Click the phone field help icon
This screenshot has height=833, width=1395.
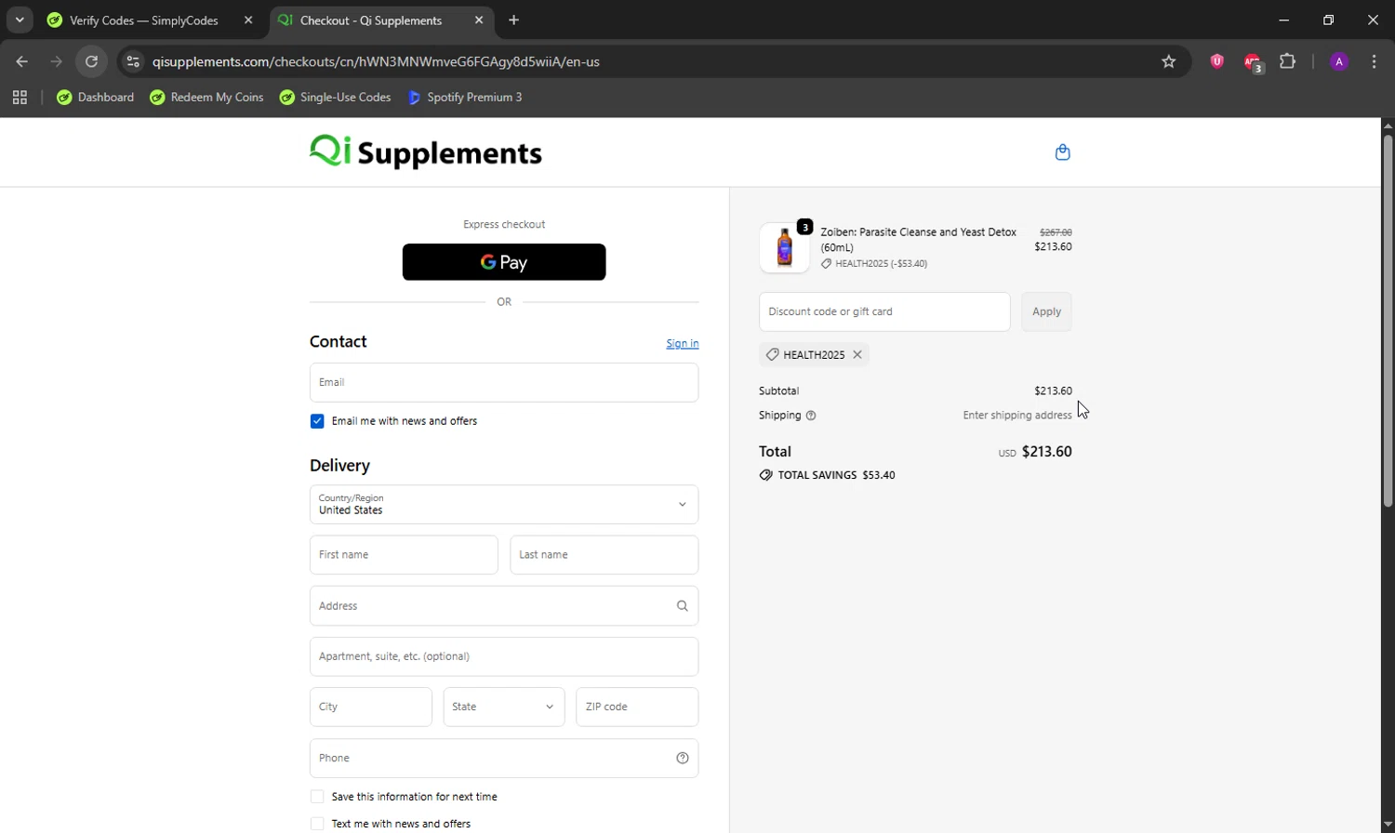tap(683, 758)
